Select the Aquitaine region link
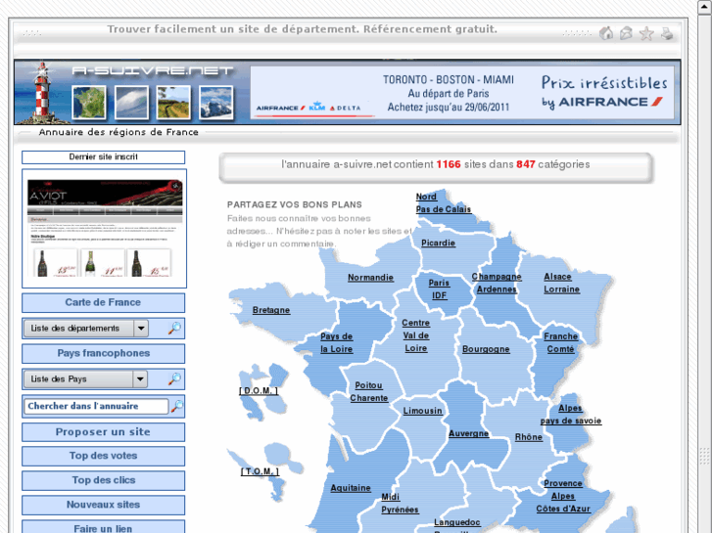The height and width of the screenshot is (533, 712). tap(351, 488)
